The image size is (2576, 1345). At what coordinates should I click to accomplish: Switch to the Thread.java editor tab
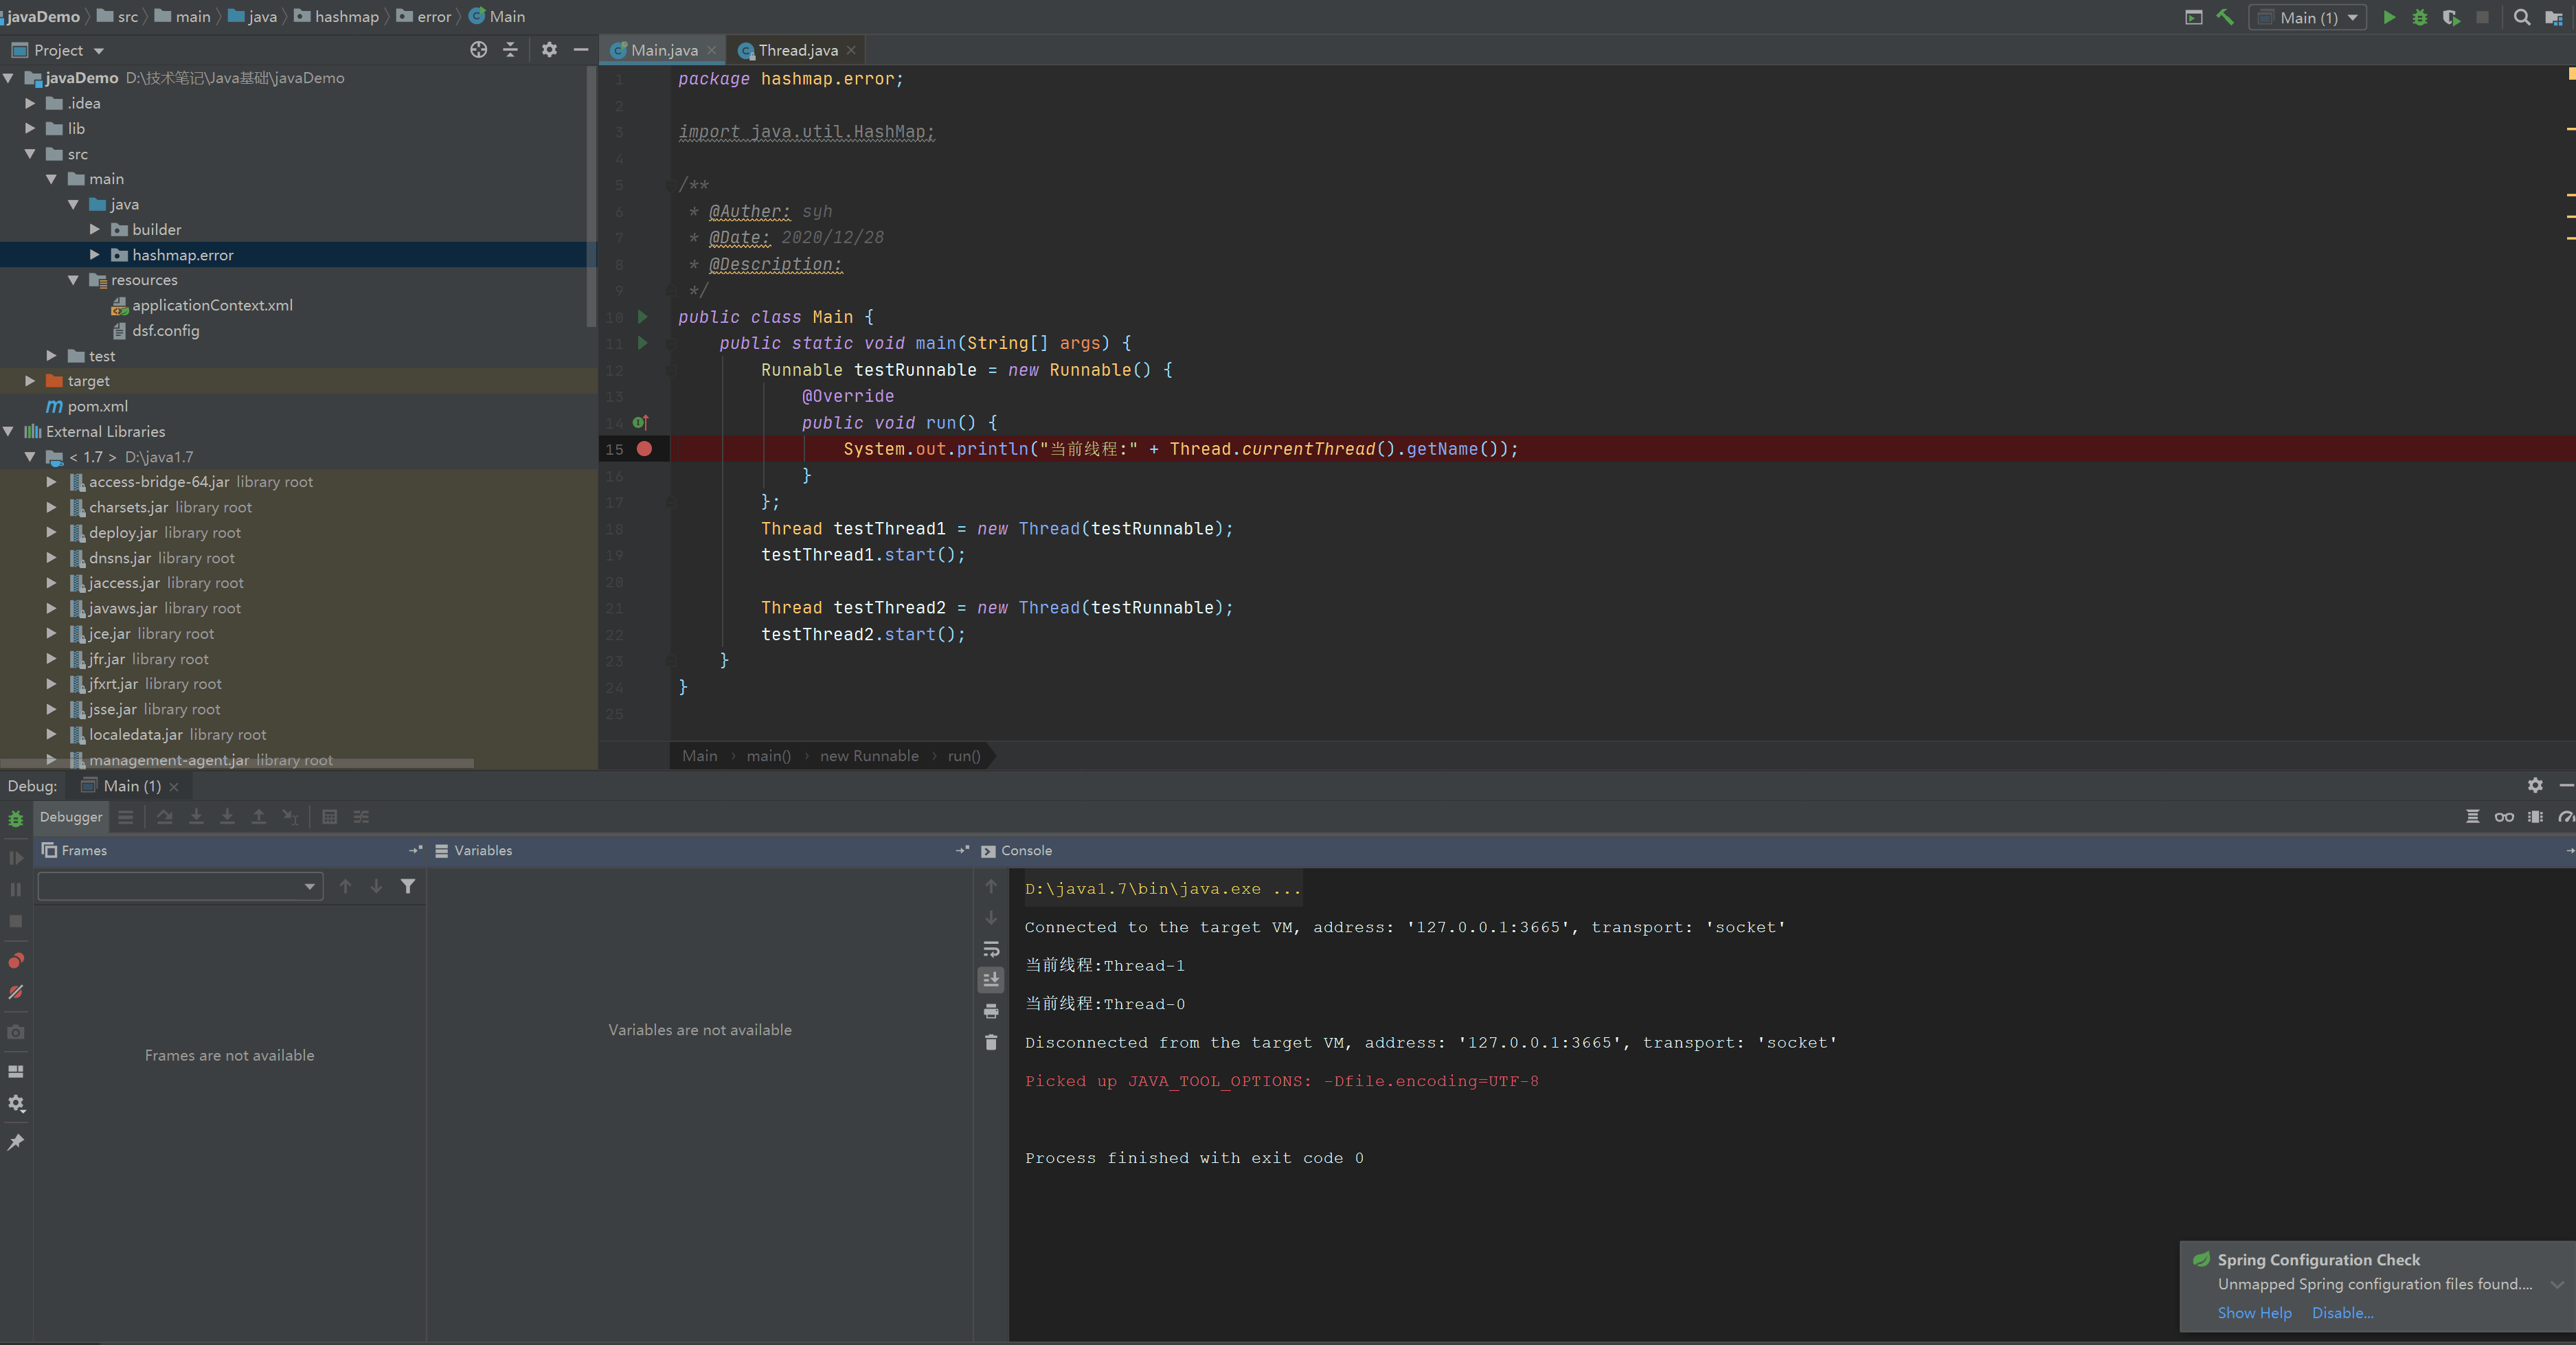(x=797, y=50)
